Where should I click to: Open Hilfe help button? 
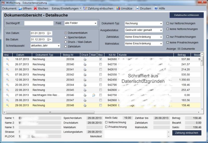tap(160, 9)
